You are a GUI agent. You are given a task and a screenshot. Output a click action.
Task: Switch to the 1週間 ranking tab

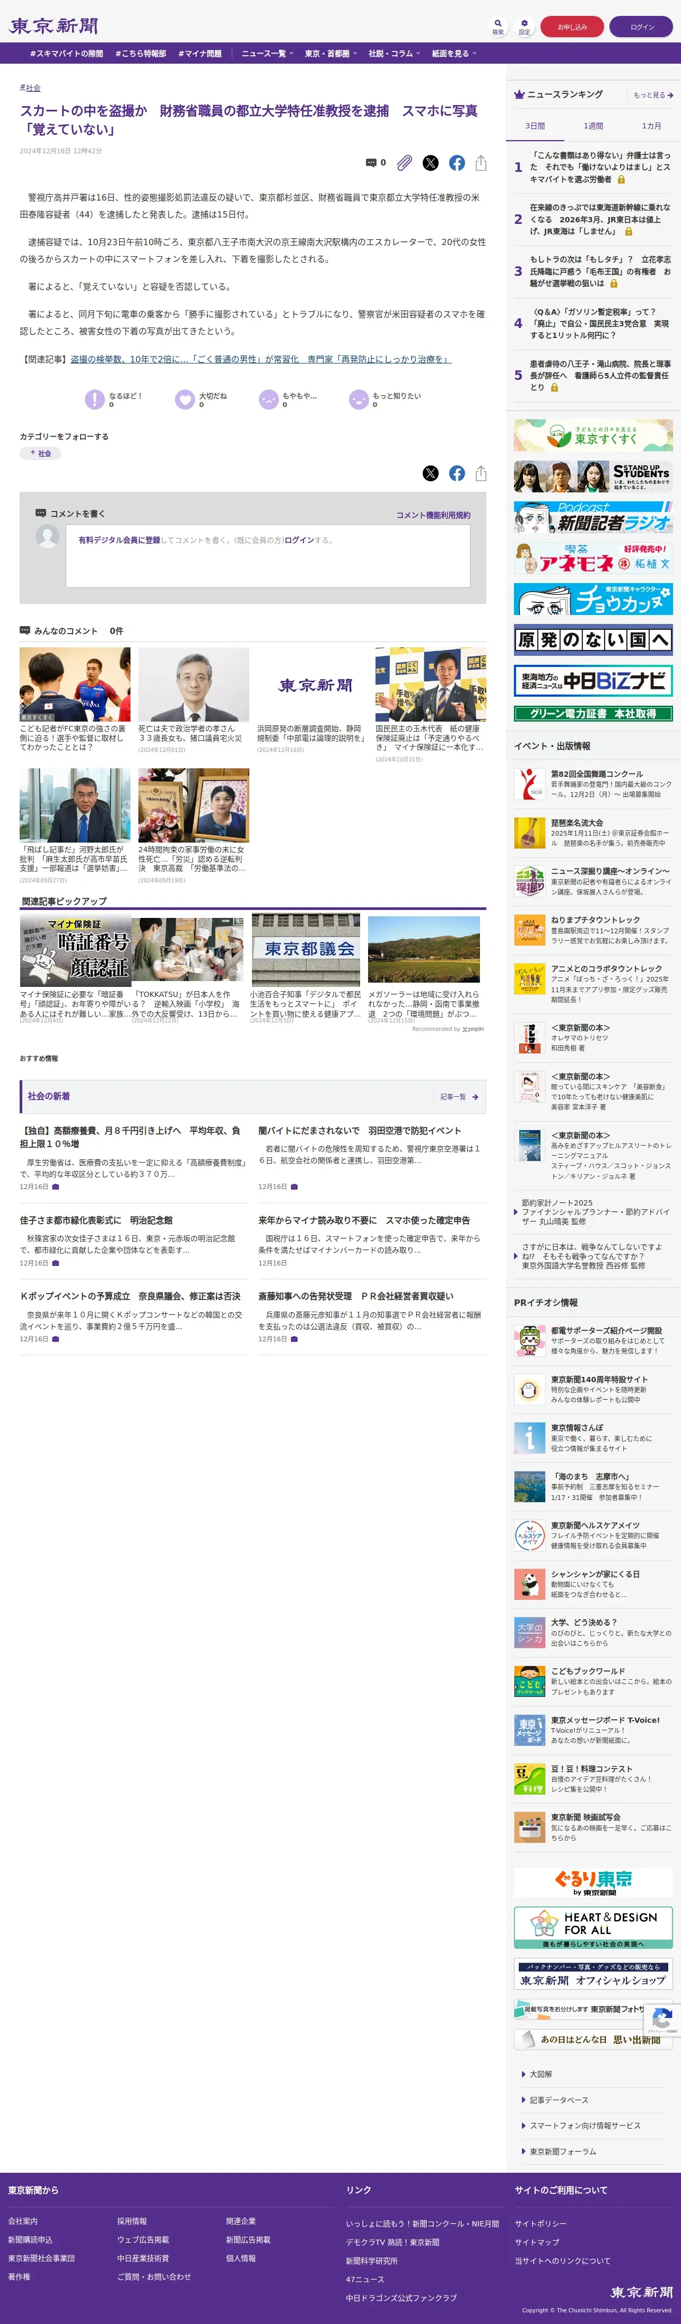593,126
